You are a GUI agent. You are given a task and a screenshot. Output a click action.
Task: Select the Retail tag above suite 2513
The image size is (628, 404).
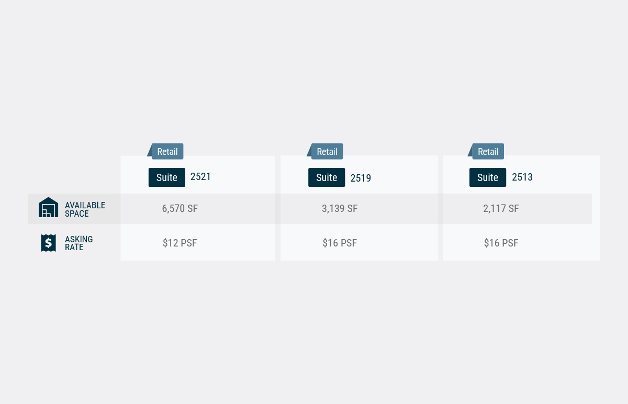click(488, 151)
